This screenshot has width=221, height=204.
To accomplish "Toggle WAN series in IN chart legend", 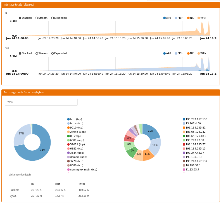I will pos(202,18).
